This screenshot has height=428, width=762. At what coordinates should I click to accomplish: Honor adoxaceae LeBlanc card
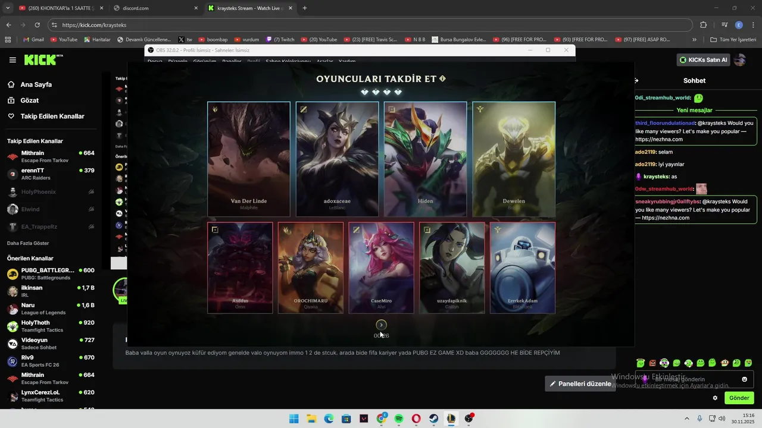pyautogui.click(x=337, y=159)
